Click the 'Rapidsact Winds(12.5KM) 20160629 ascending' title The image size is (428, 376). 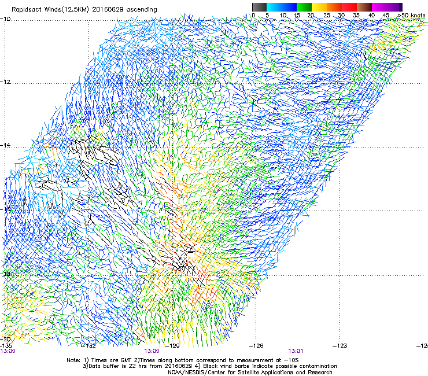[x=84, y=10]
